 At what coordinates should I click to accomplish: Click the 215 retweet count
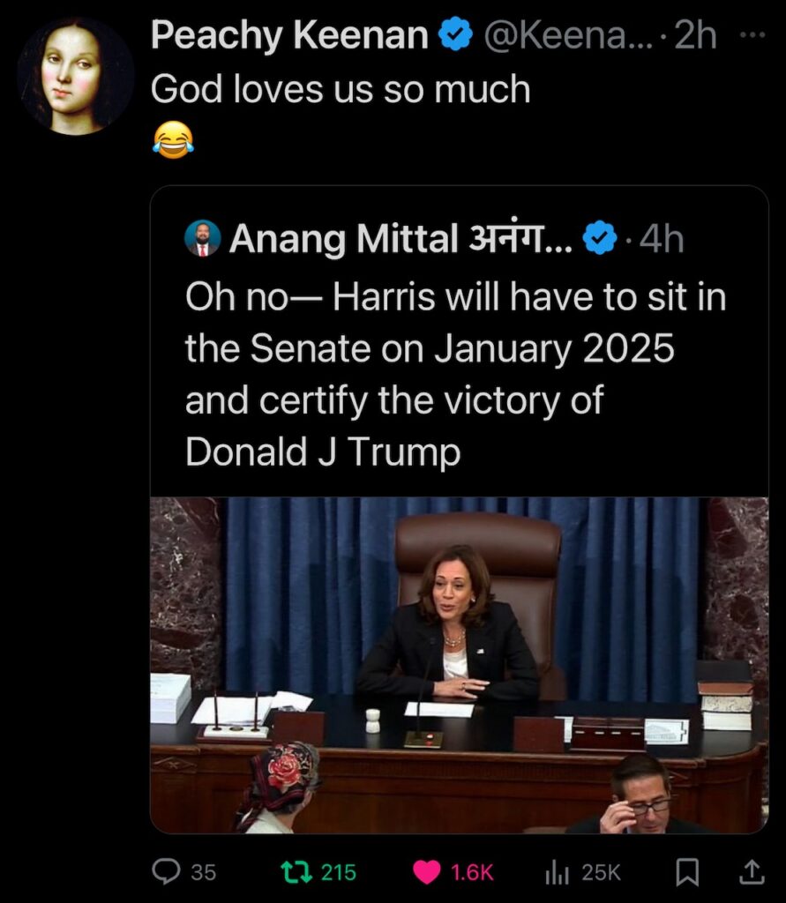(x=339, y=872)
